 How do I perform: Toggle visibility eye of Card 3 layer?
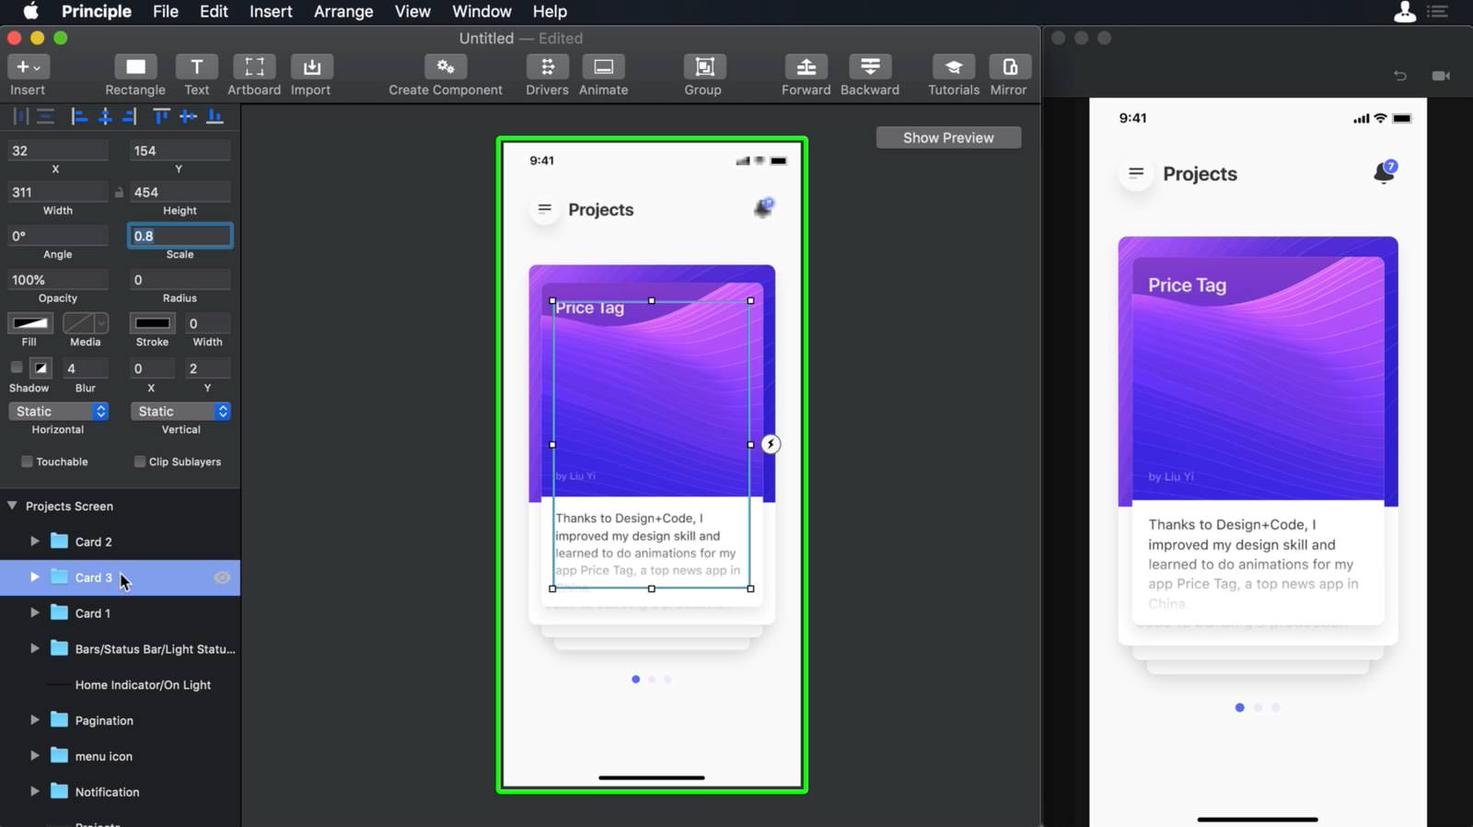tap(222, 577)
